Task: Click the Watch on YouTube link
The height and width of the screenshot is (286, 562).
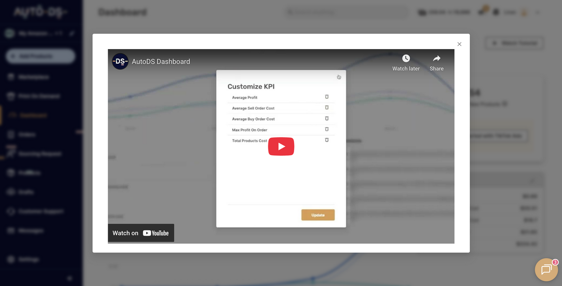Action: click(x=140, y=233)
